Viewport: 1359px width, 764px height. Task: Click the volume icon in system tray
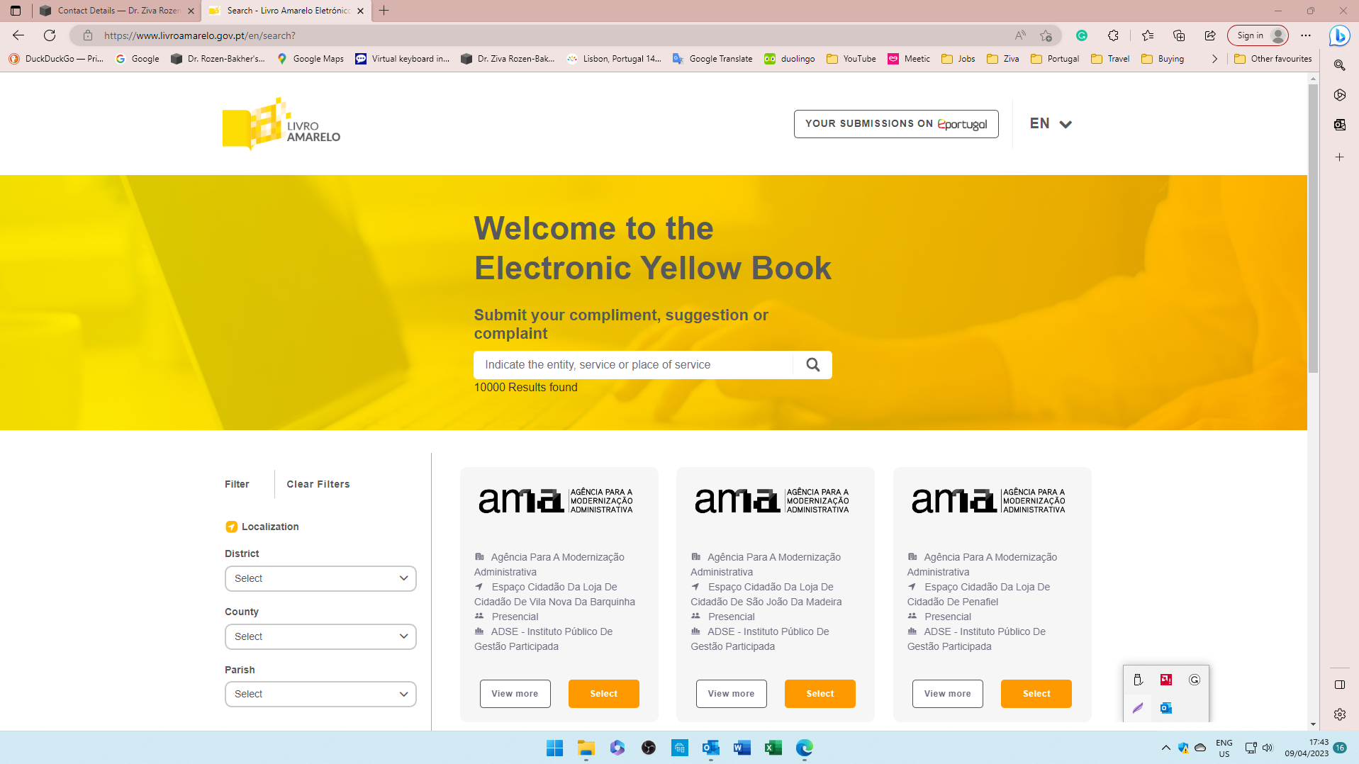click(x=1268, y=748)
